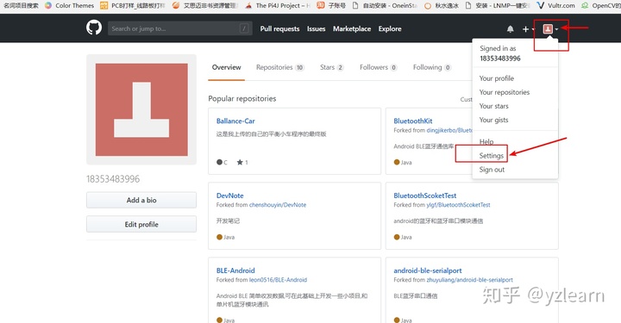621x323 pixels.
Task: Open the notifications bell
Action: coord(510,29)
